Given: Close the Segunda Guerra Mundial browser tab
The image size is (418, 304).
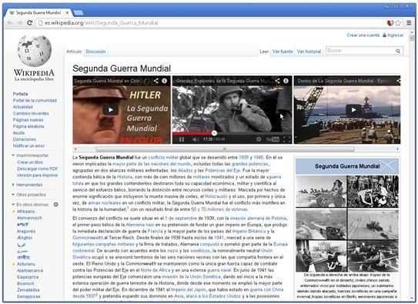Looking at the screenshot, I should pos(68,12).
